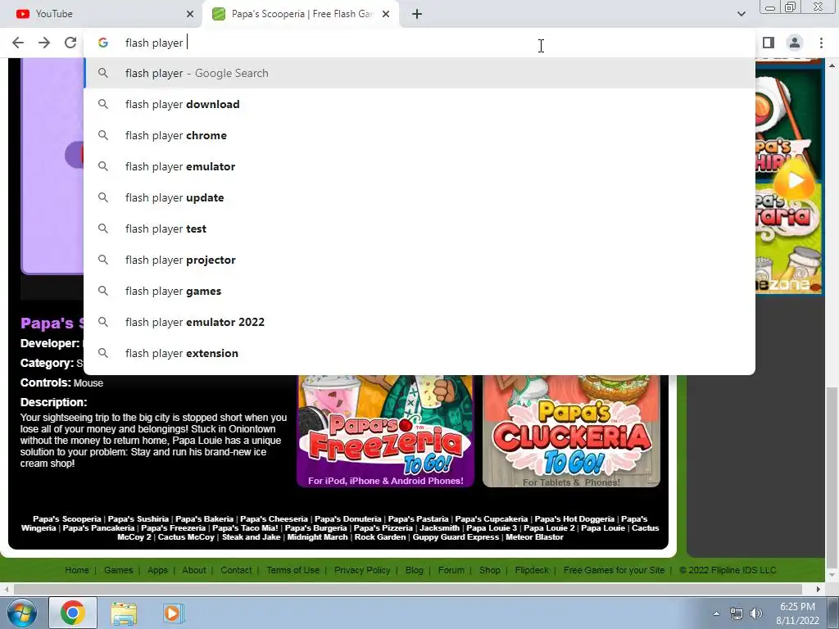This screenshot has width=839, height=629.
Task: Open the Papa's Cupcakeria link
Action: 492,518
